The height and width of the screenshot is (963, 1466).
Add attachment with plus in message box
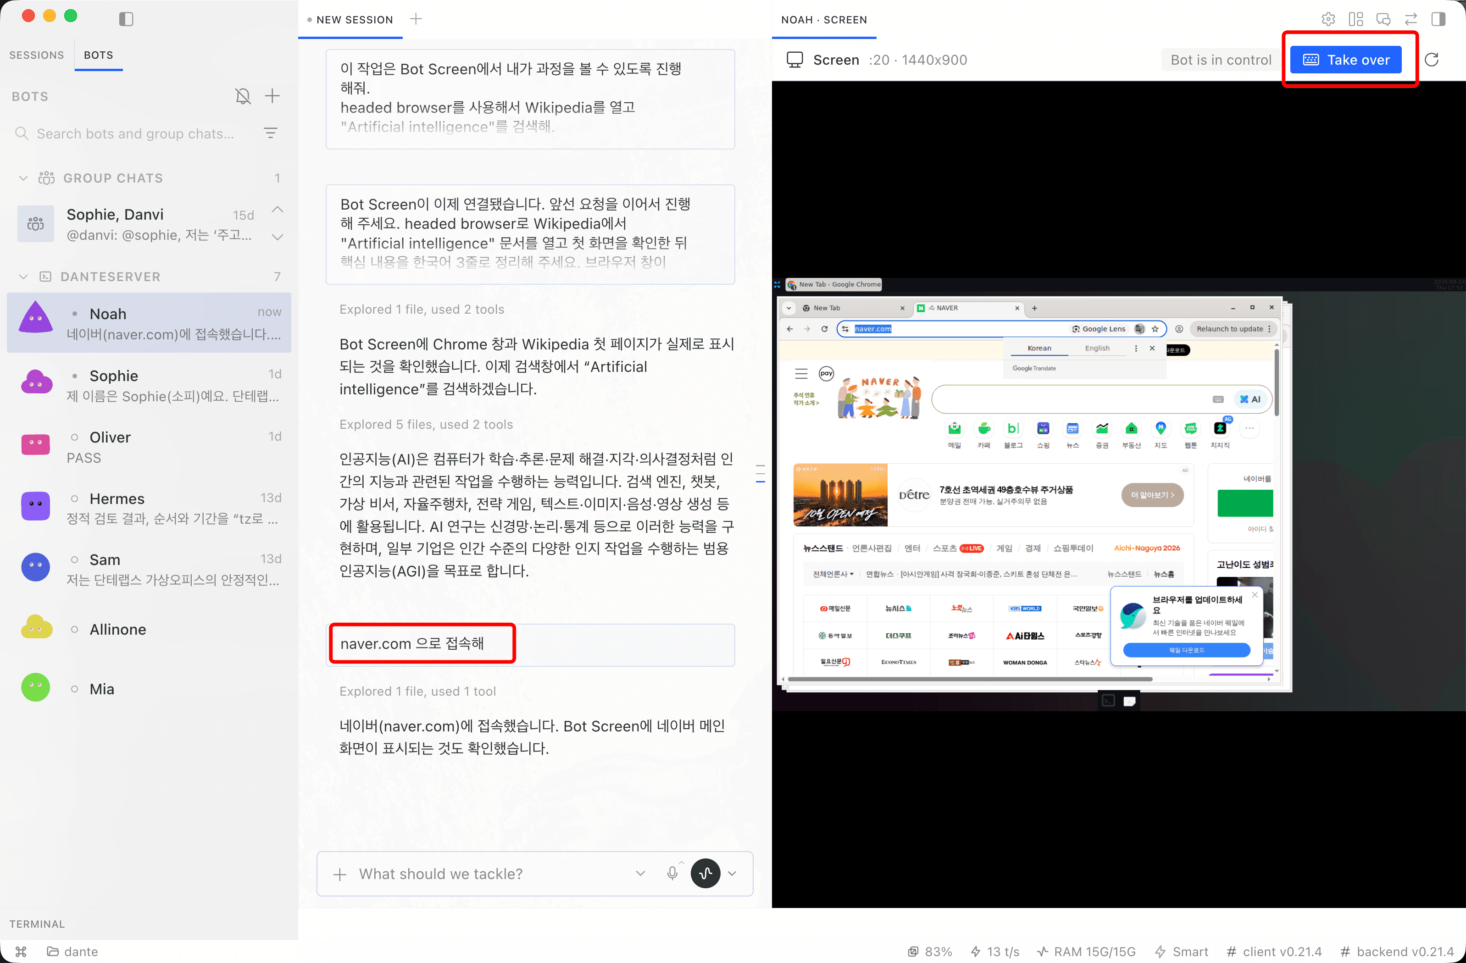click(340, 874)
